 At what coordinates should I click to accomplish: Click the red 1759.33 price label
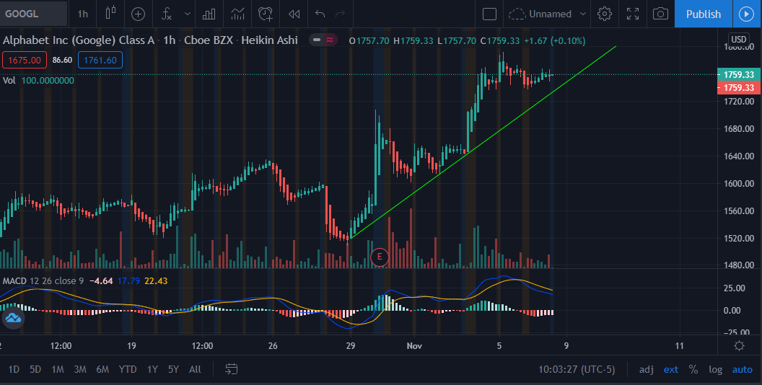coord(739,88)
